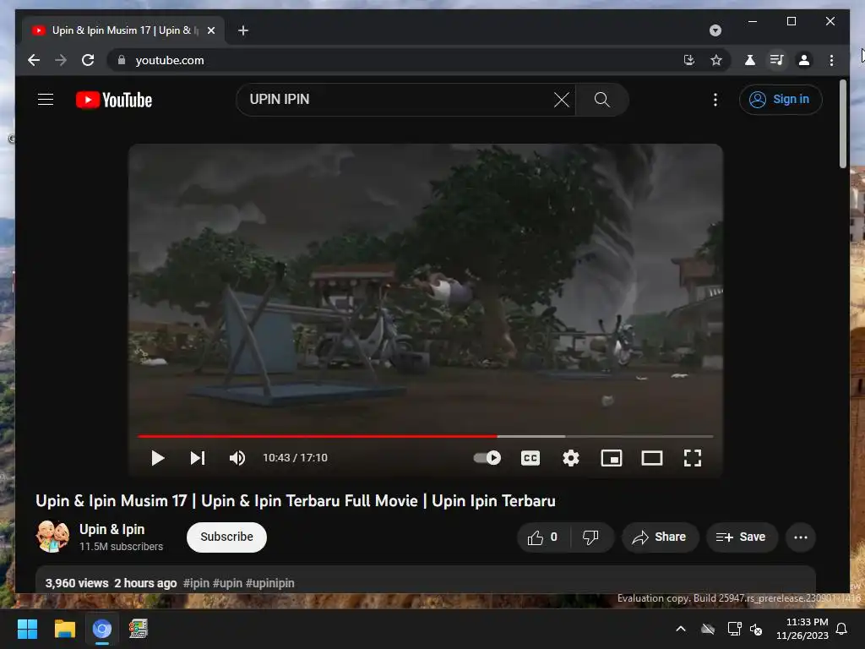The height and width of the screenshot is (649, 865).
Task: Bookmark this page with the star
Action: pos(716,60)
